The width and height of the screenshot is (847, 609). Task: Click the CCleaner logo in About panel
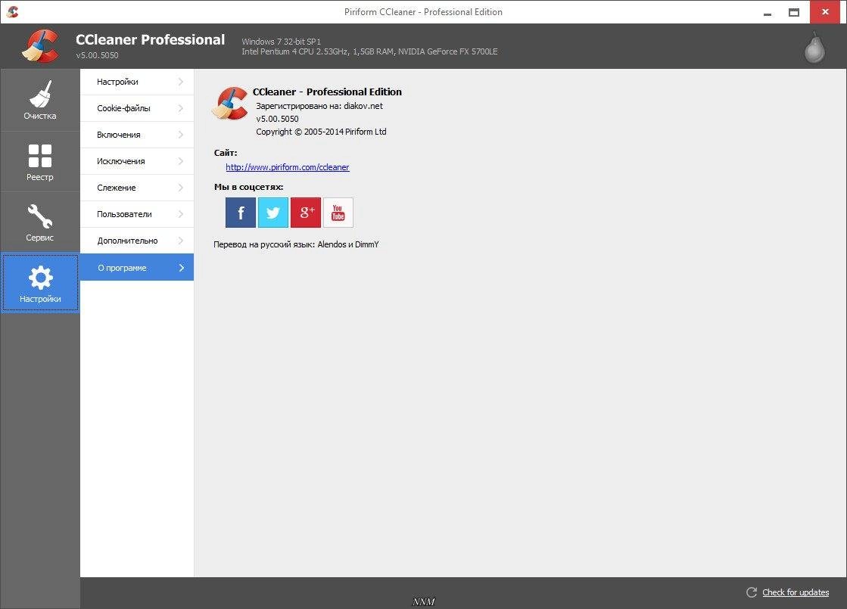point(229,103)
